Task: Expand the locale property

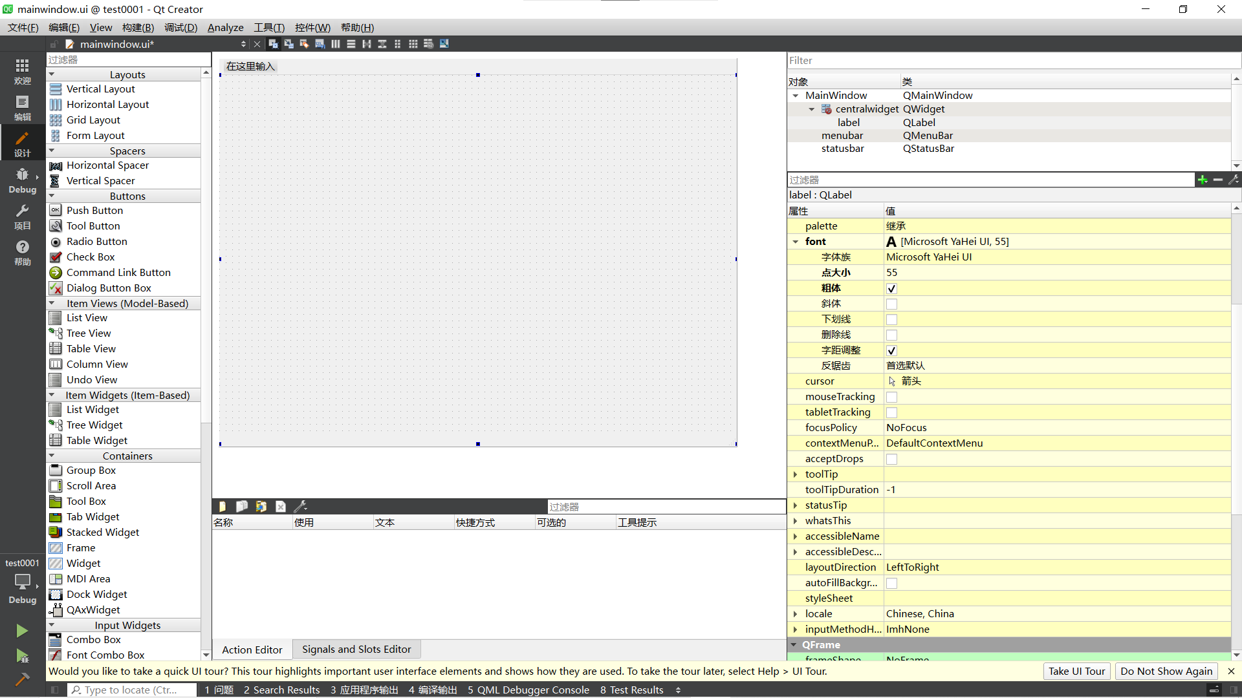Action: click(x=796, y=614)
